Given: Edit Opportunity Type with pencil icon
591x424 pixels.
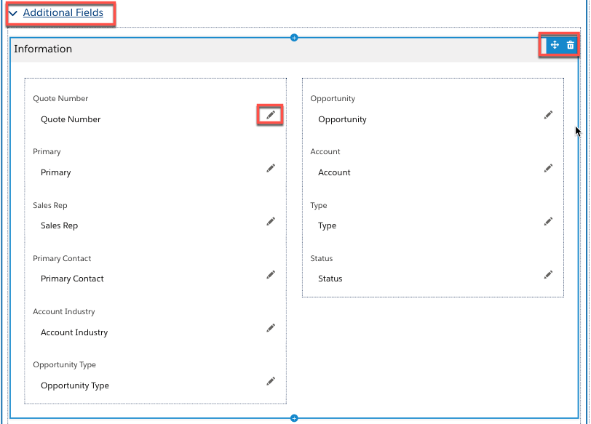Looking at the screenshot, I should tap(271, 381).
